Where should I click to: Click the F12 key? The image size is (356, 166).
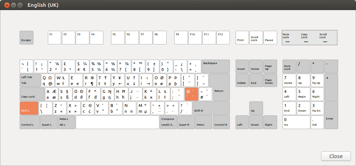click(223, 37)
